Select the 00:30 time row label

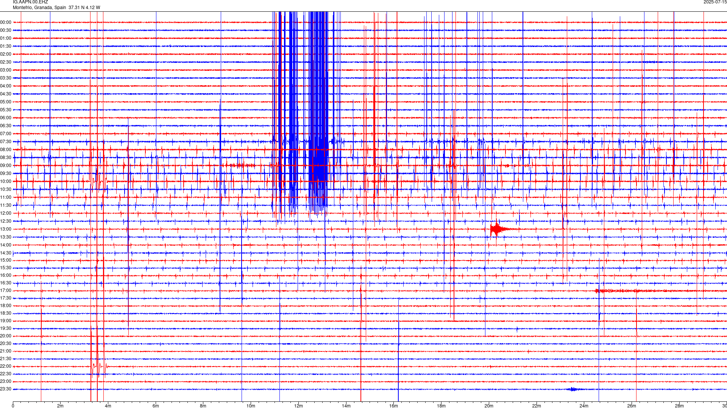click(x=6, y=30)
